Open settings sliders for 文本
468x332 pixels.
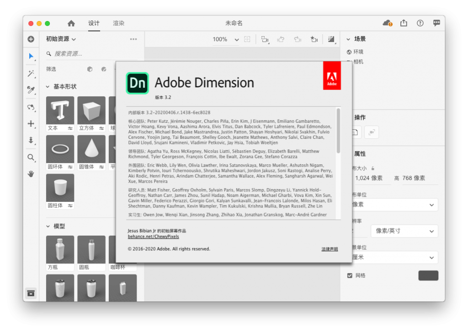click(x=70, y=128)
